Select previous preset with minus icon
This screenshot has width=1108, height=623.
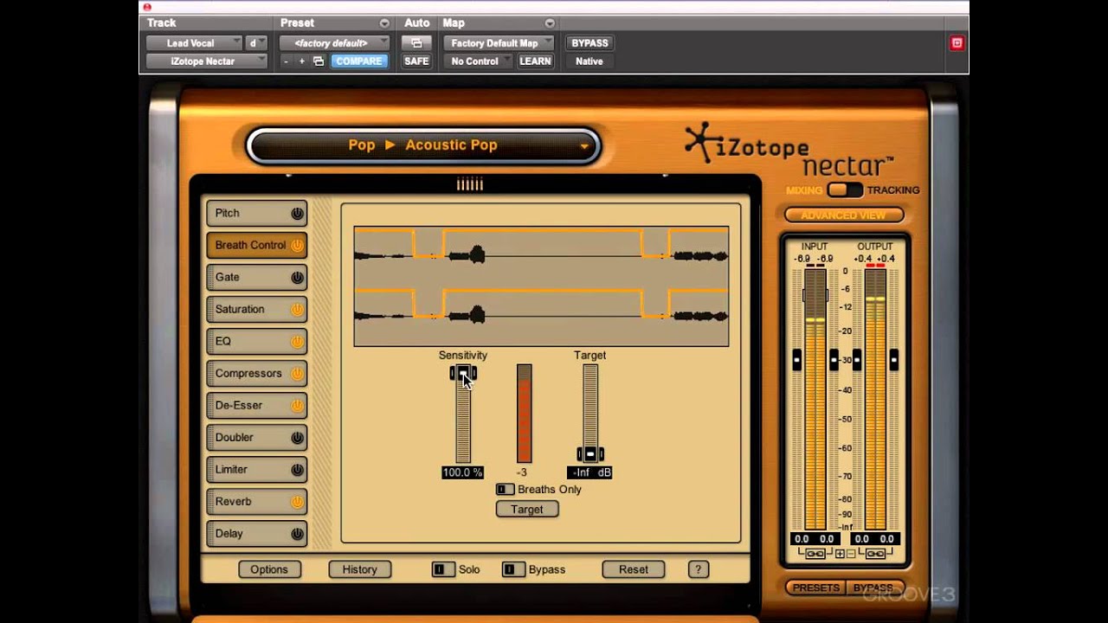tap(286, 61)
